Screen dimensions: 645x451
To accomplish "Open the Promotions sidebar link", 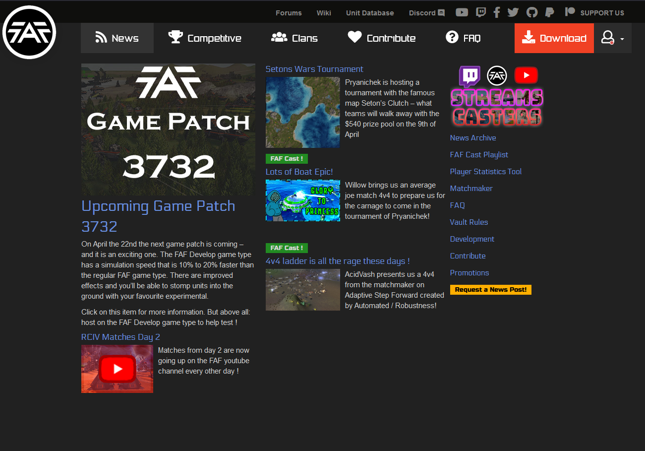I will [469, 273].
